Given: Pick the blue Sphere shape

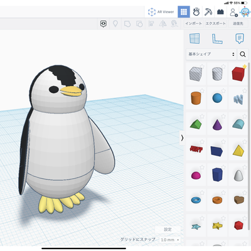Looking at the screenshot, I should coord(217,98).
